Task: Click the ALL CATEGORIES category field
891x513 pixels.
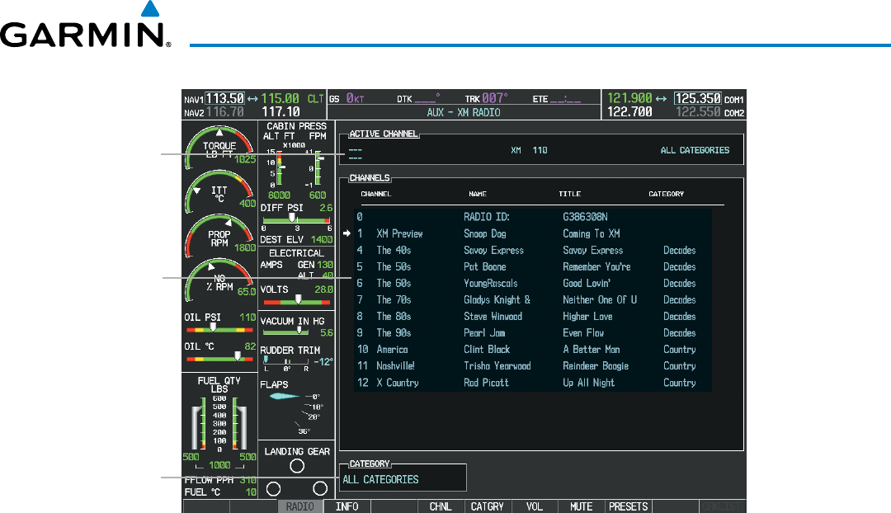Action: tap(403, 479)
